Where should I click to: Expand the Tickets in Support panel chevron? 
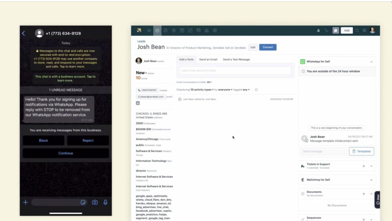click(371, 166)
